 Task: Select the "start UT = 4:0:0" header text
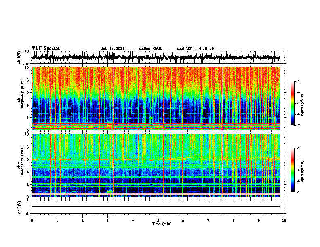pyautogui.click(x=195, y=48)
